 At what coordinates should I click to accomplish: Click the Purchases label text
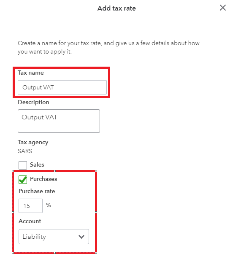43,179
